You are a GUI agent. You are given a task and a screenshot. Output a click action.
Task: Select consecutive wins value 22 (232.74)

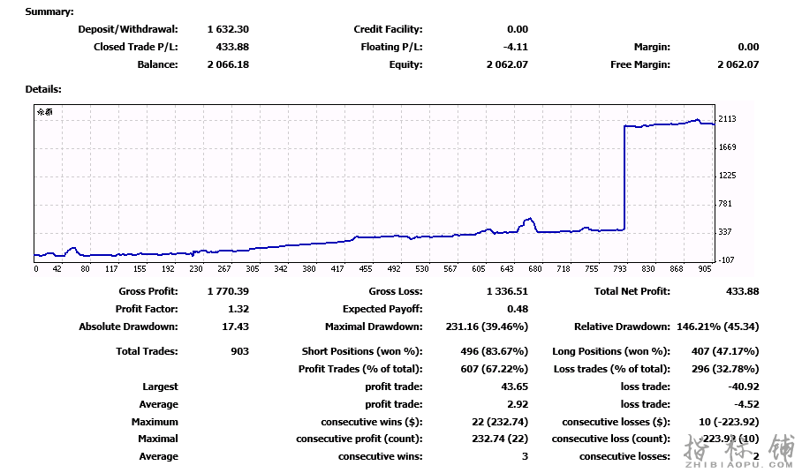[x=500, y=422]
